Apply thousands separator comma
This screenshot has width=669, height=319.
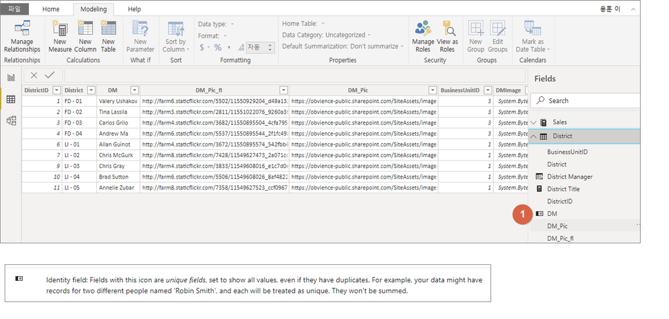[229, 47]
